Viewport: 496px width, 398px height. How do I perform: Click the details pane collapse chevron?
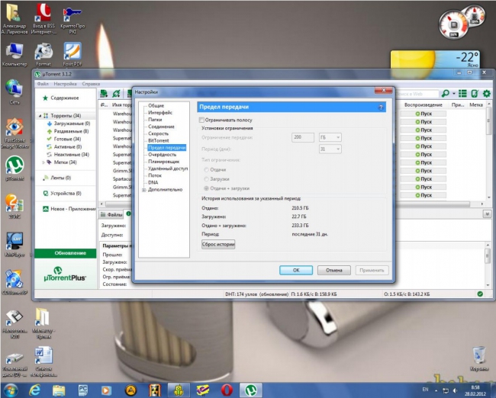487,214
